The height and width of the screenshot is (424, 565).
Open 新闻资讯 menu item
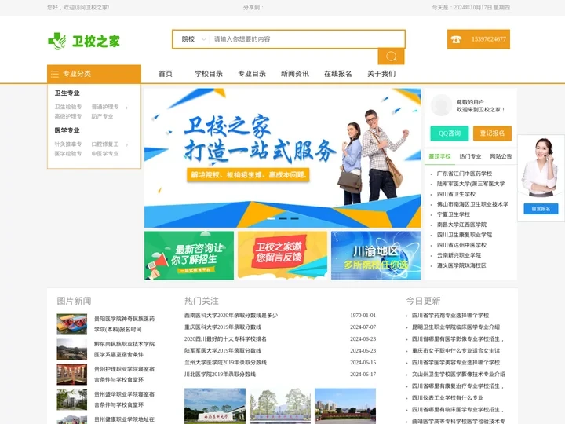point(295,74)
